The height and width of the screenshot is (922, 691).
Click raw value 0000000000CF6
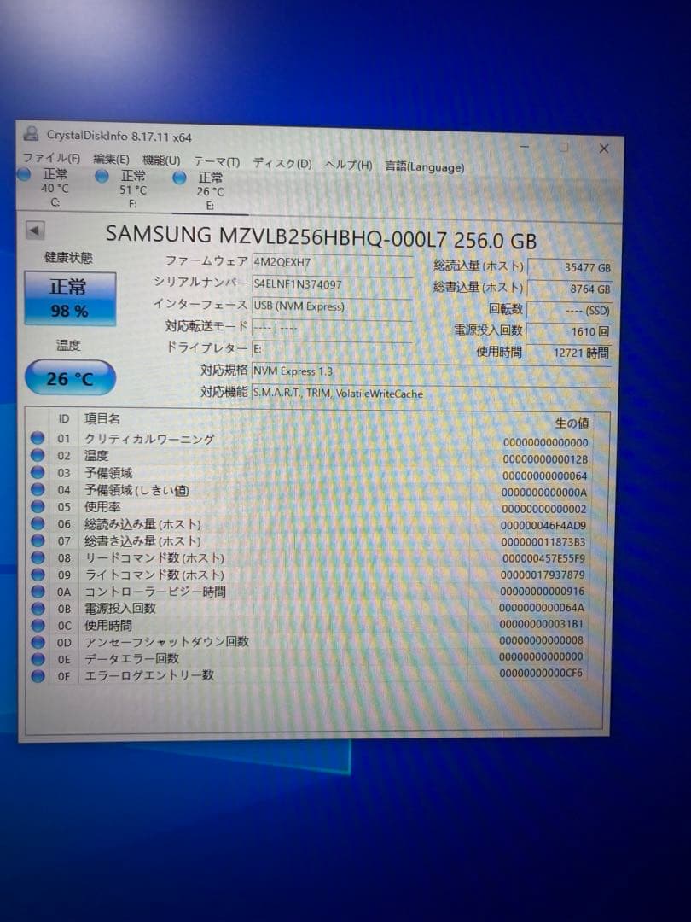click(541, 672)
